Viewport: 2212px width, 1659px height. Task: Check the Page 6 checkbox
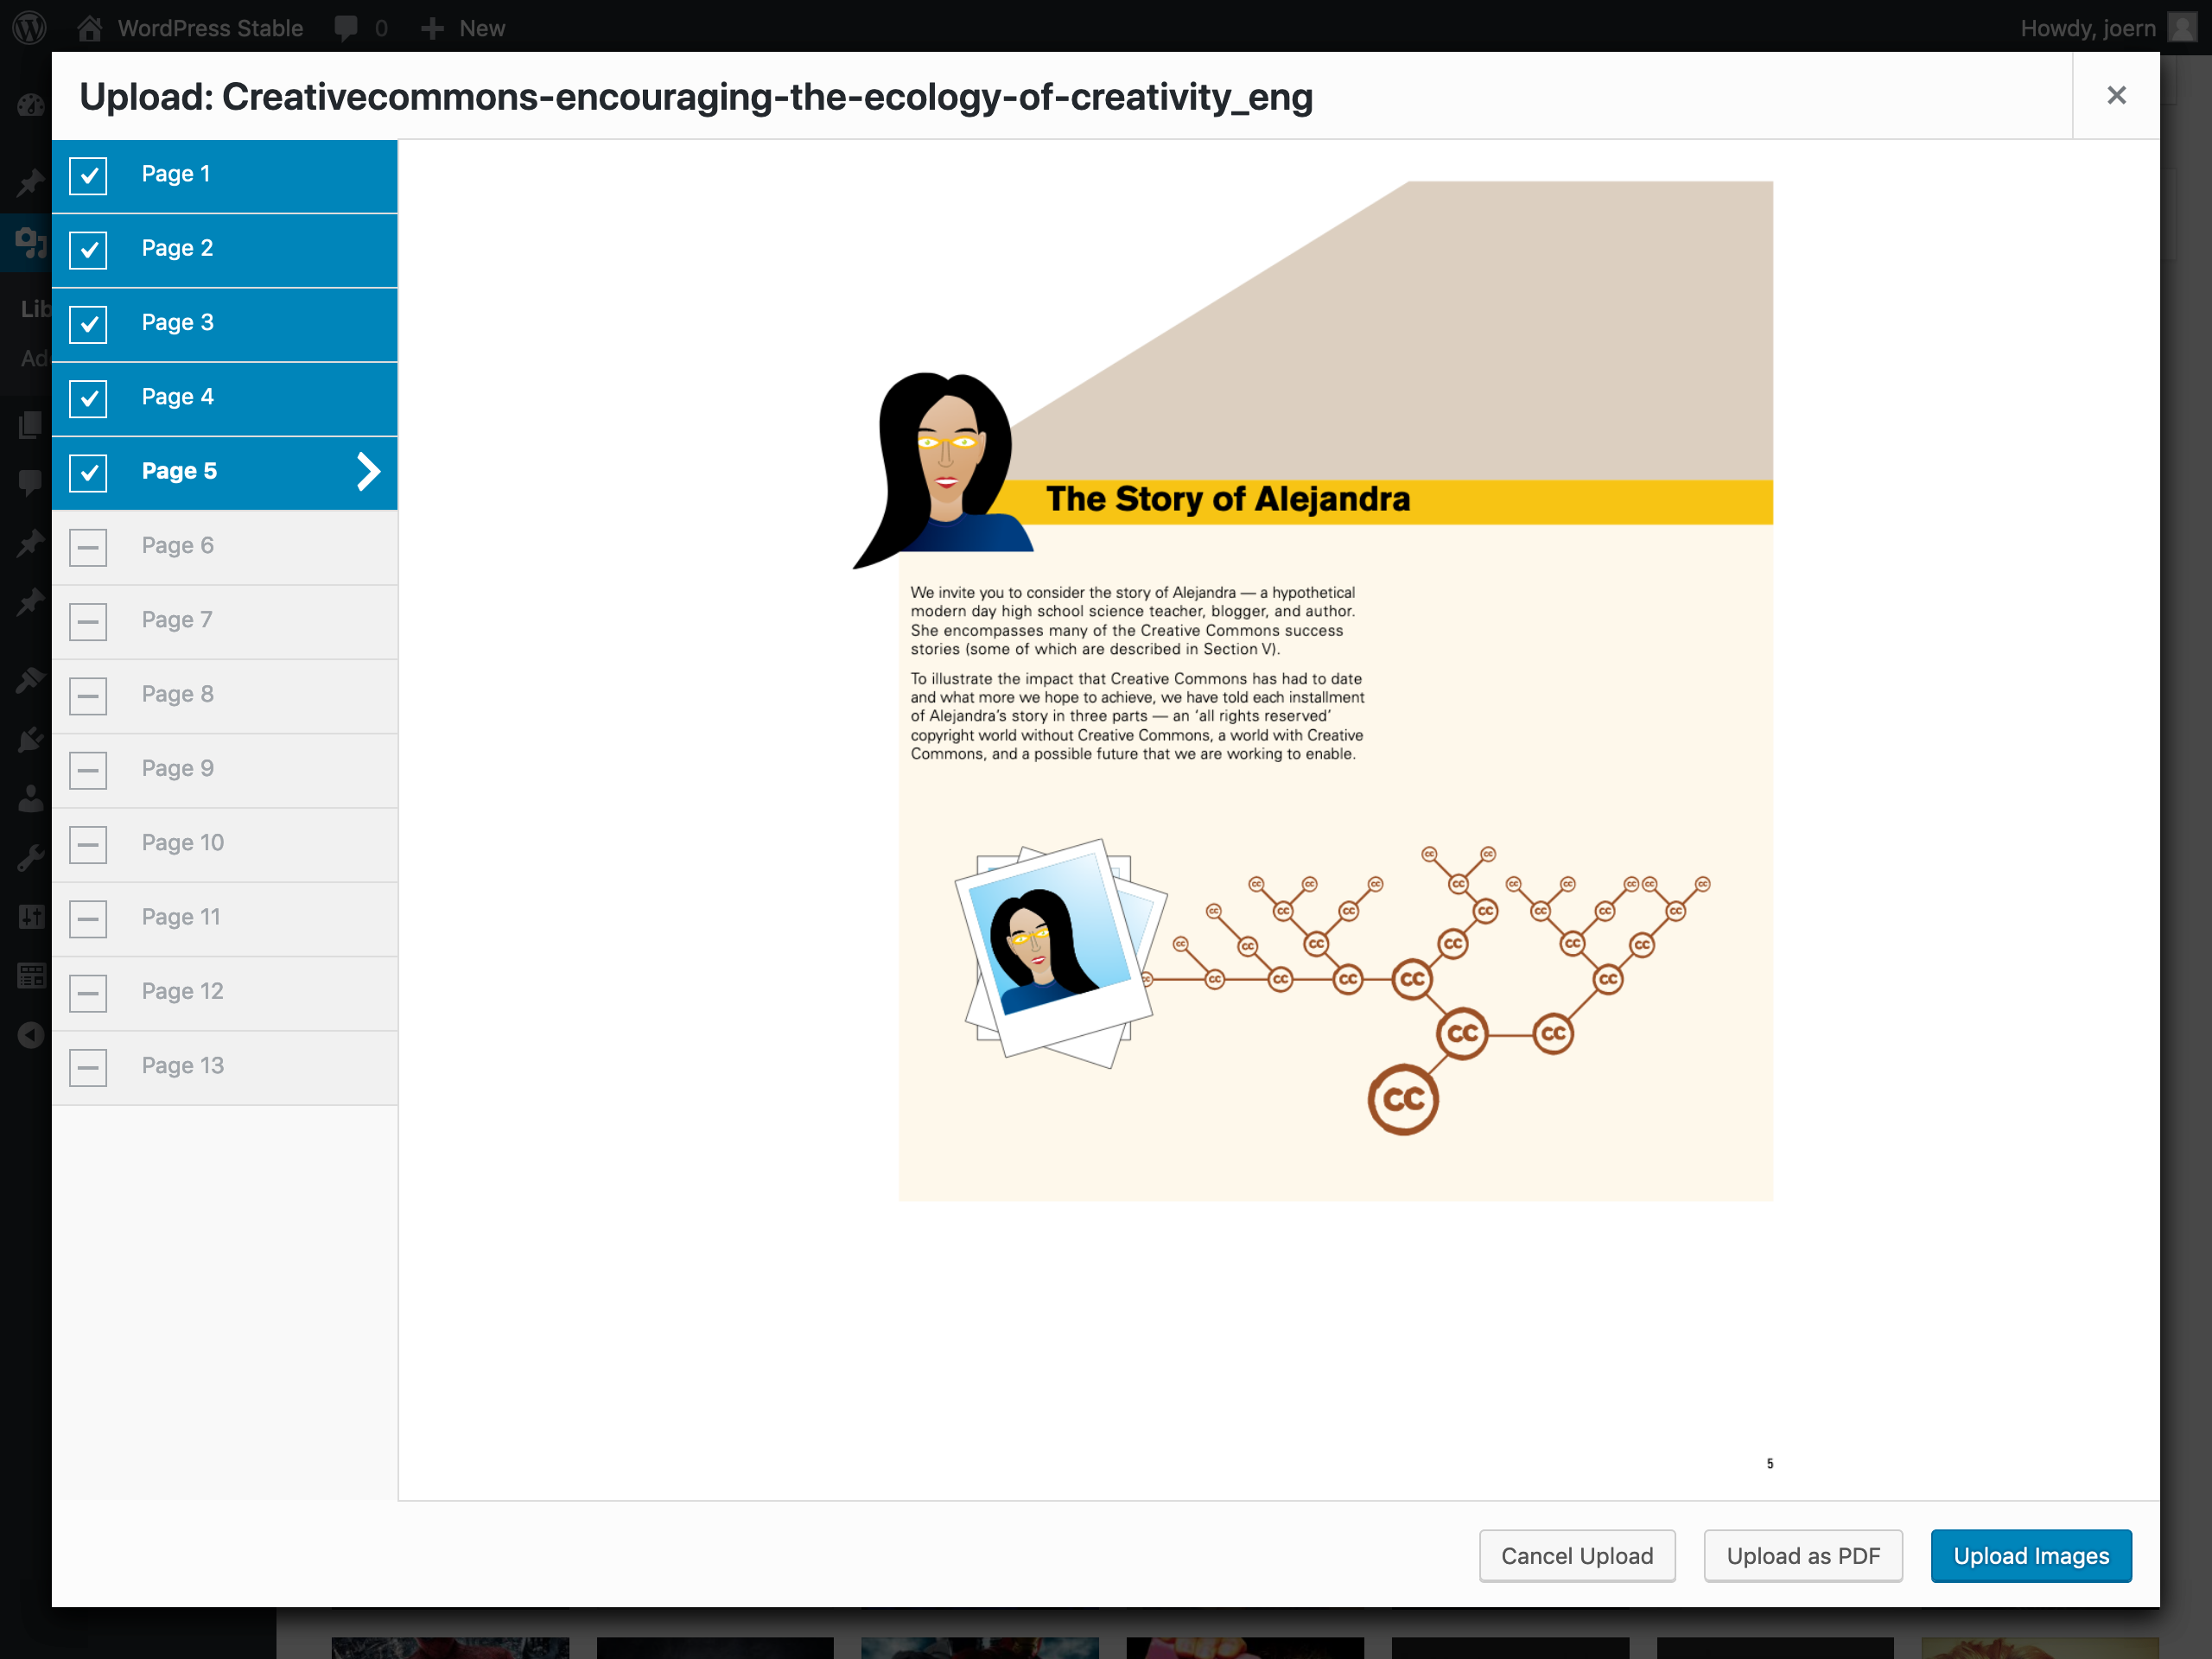[x=88, y=547]
